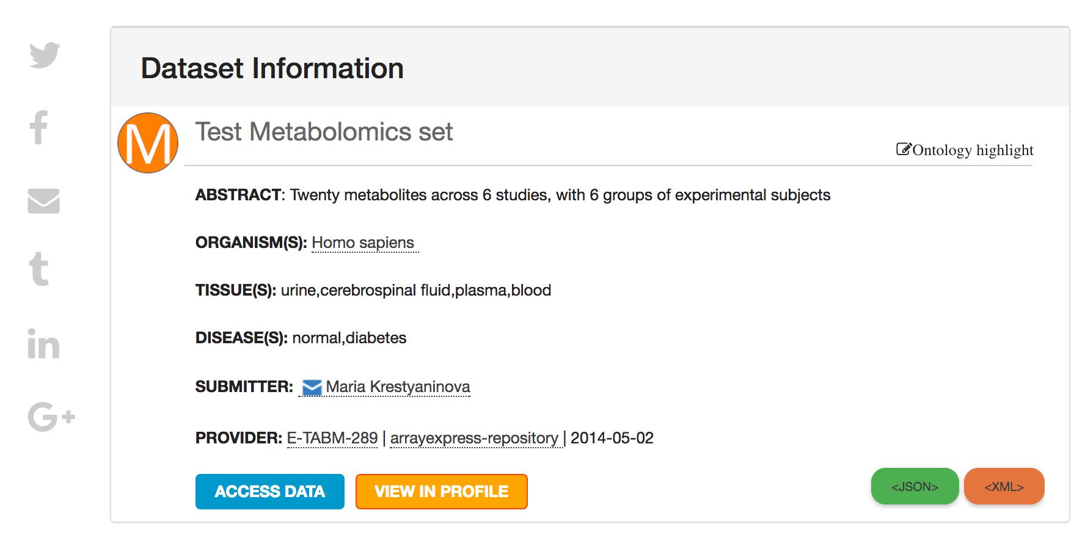1085x535 pixels.
Task: Click the Dataset Information header
Action: tap(272, 68)
